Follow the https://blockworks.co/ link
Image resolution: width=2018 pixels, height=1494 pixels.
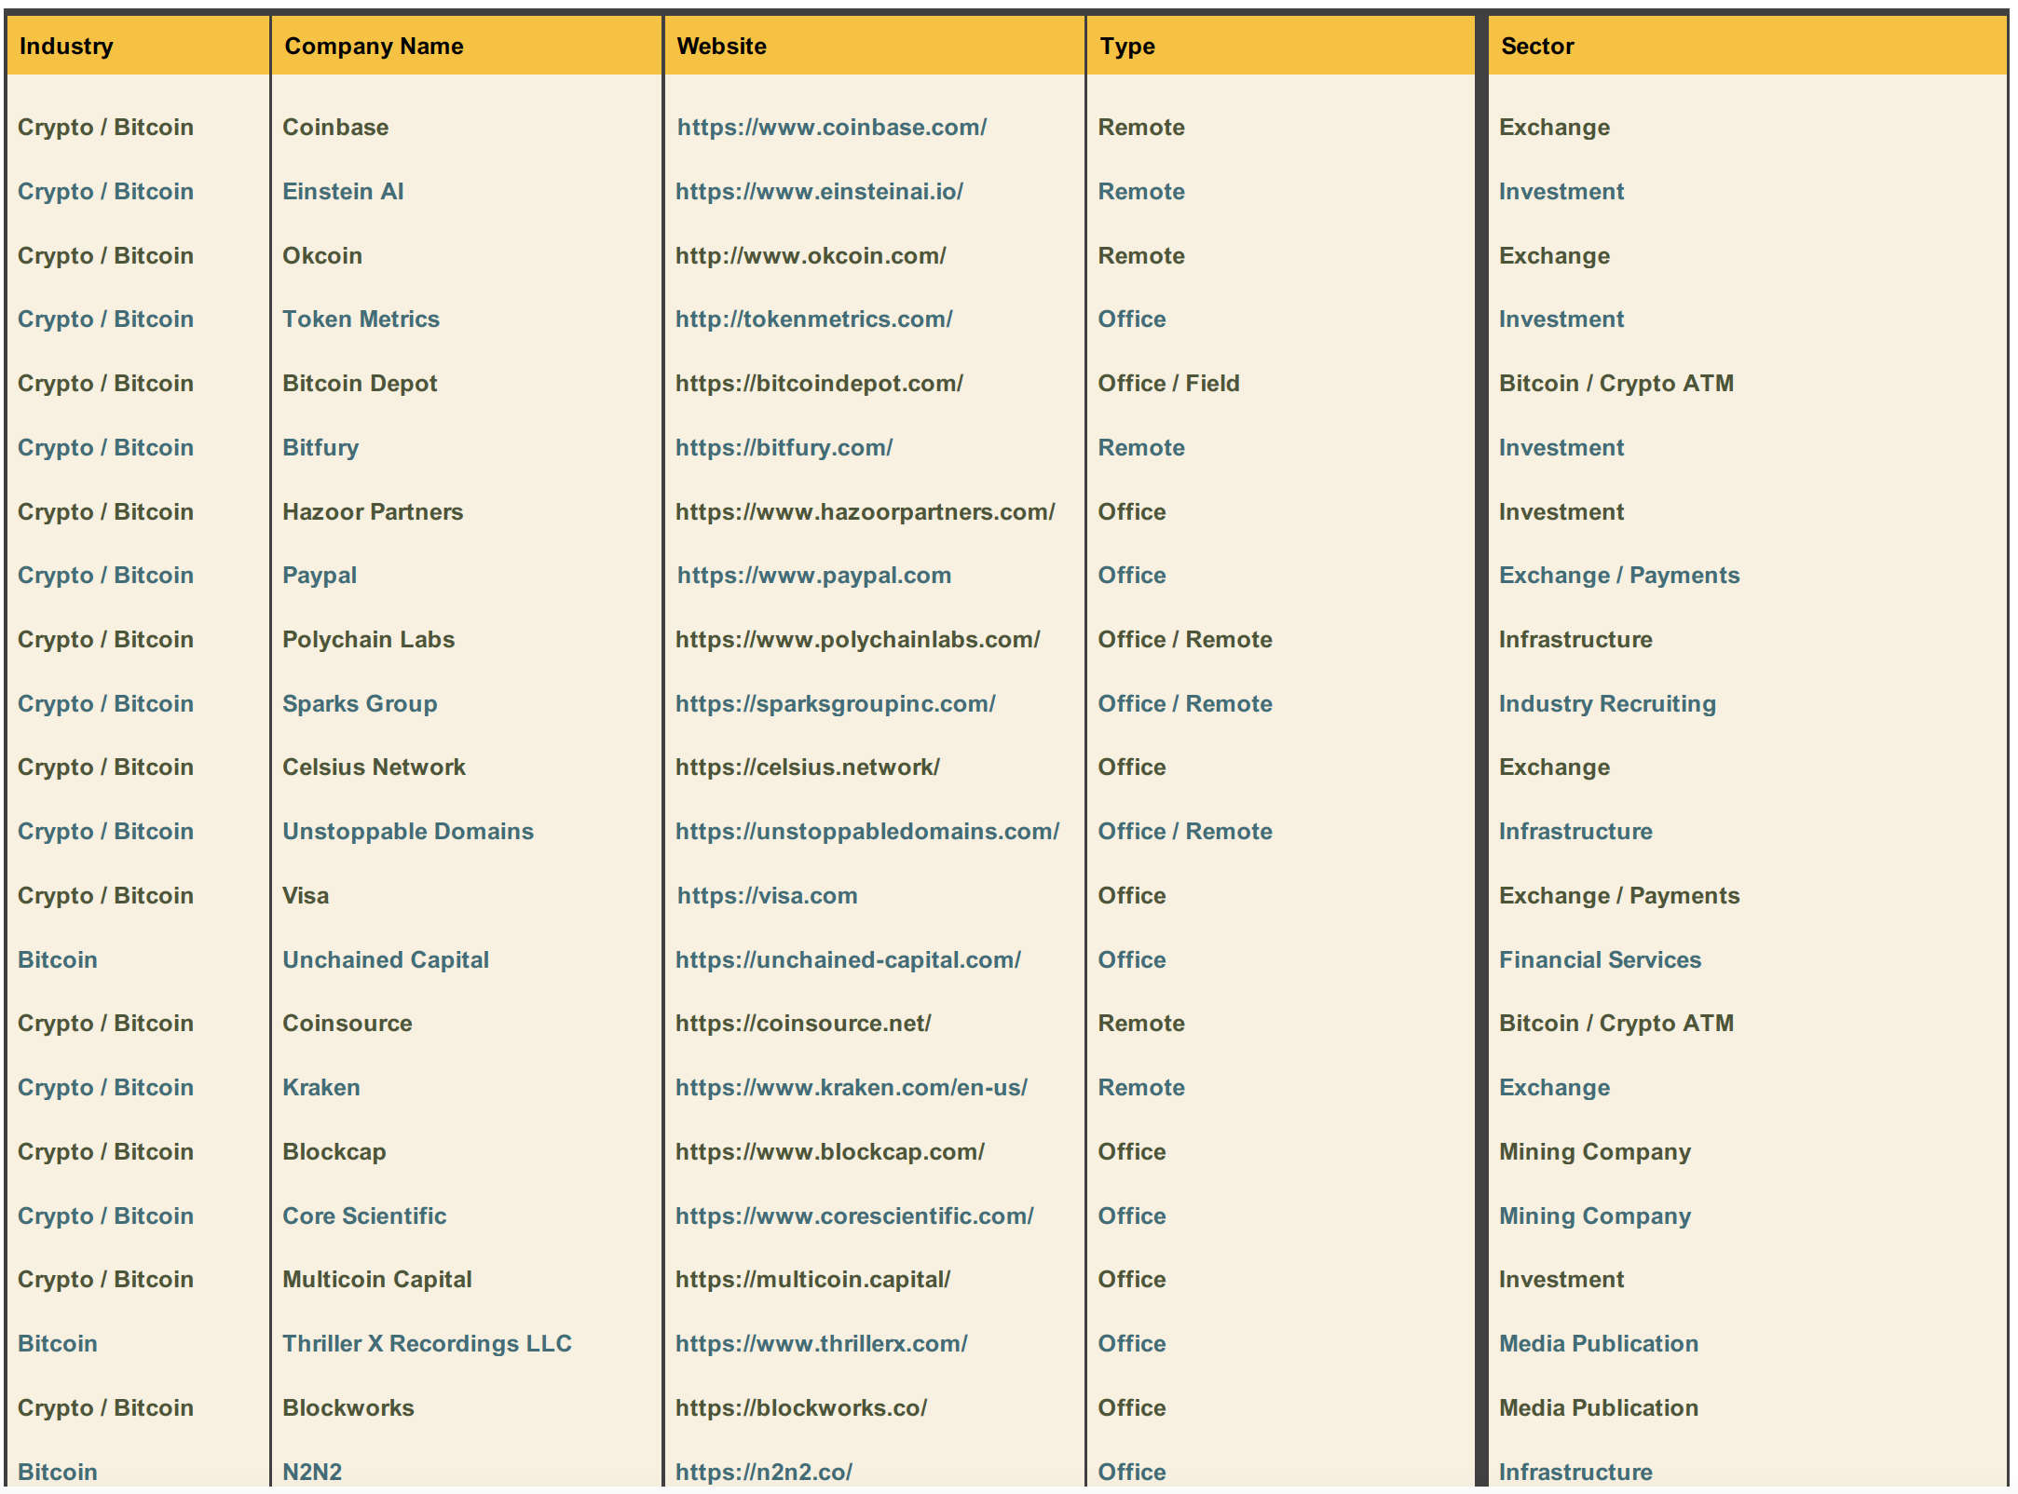[801, 1407]
